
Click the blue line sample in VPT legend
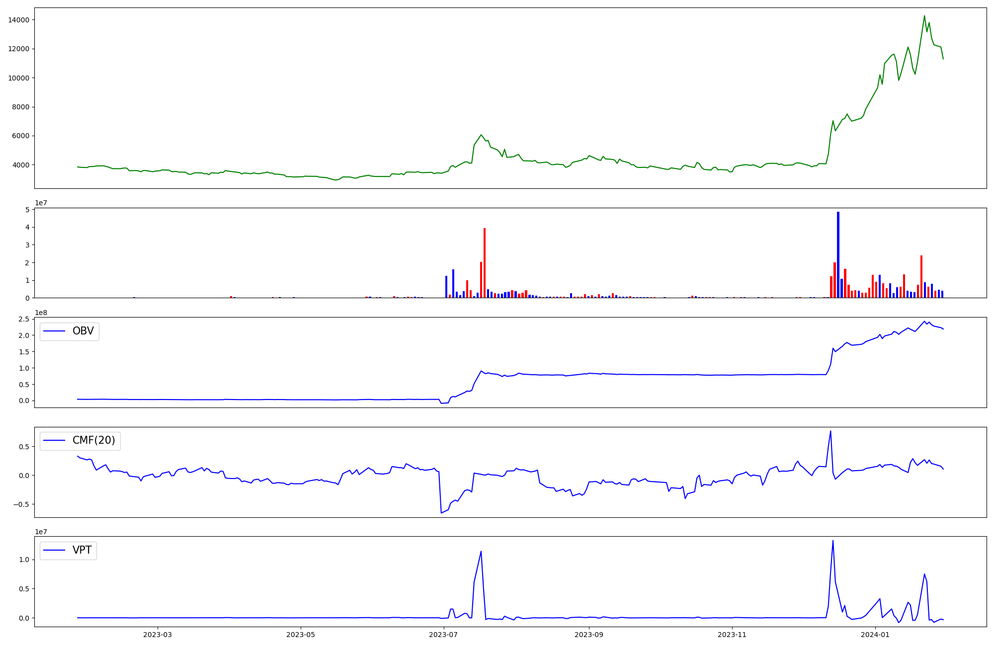click(x=55, y=550)
